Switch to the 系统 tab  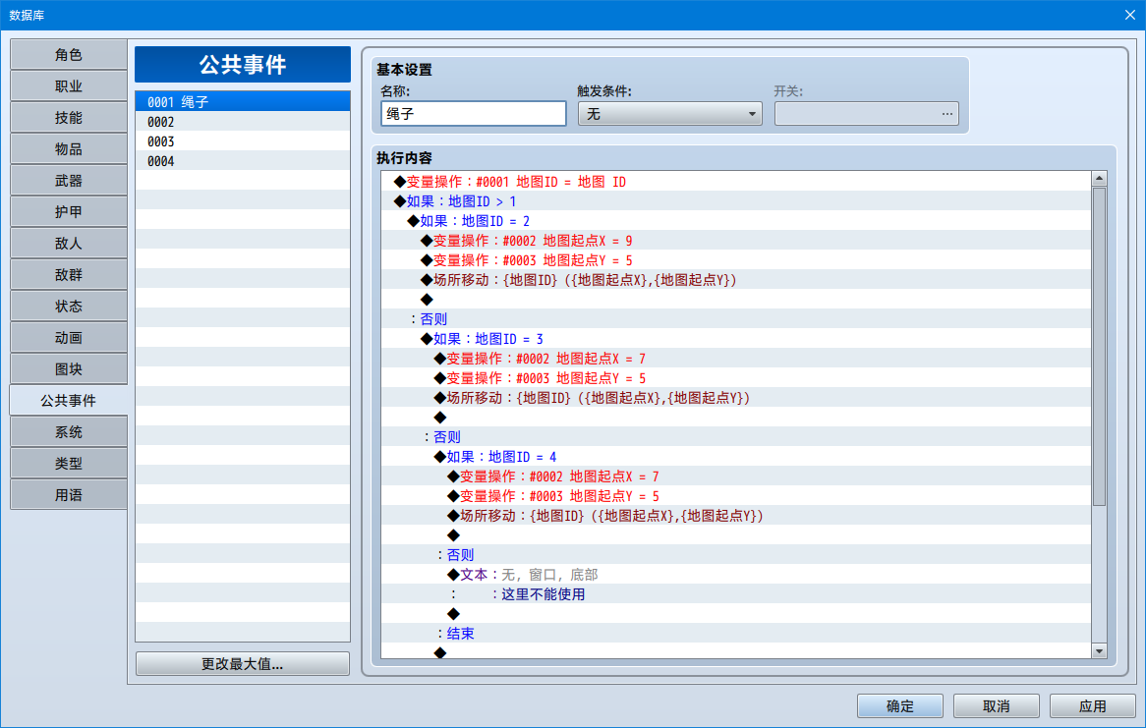pyautogui.click(x=69, y=432)
